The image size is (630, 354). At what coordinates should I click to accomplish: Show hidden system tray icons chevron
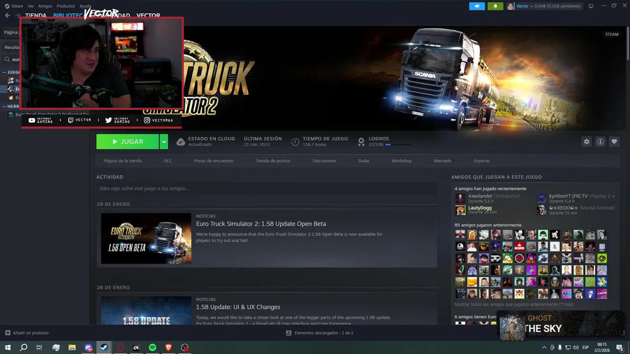pos(544,348)
